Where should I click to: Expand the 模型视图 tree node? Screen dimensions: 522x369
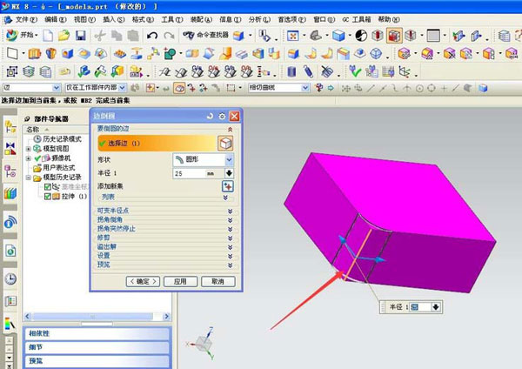click(x=30, y=149)
